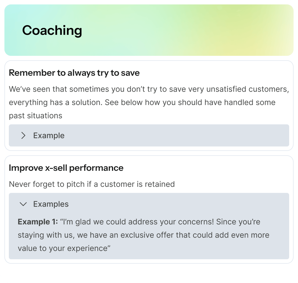Image resolution: width=298 pixels, height=283 pixels.
Task: Select the "Improve x-sell performance" heading
Action: 66,168
